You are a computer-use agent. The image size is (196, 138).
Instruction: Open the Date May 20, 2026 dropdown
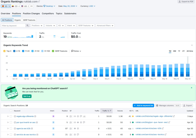[x=70, y=6]
